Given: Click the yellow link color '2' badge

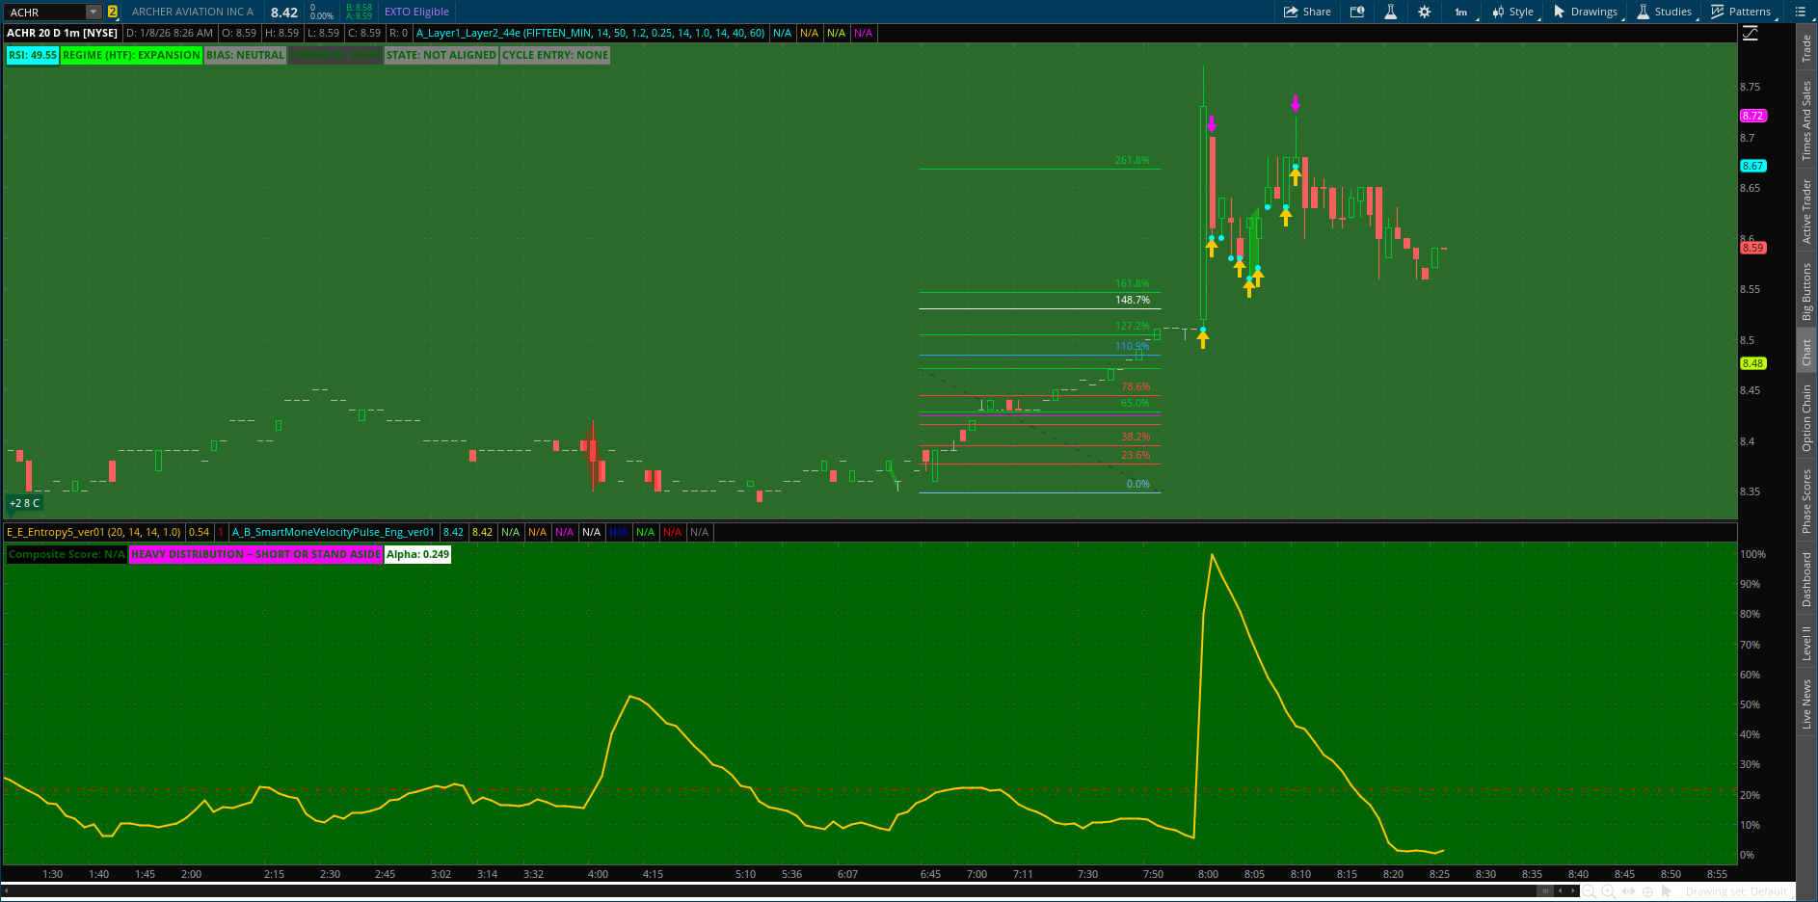Looking at the screenshot, I should click(113, 12).
